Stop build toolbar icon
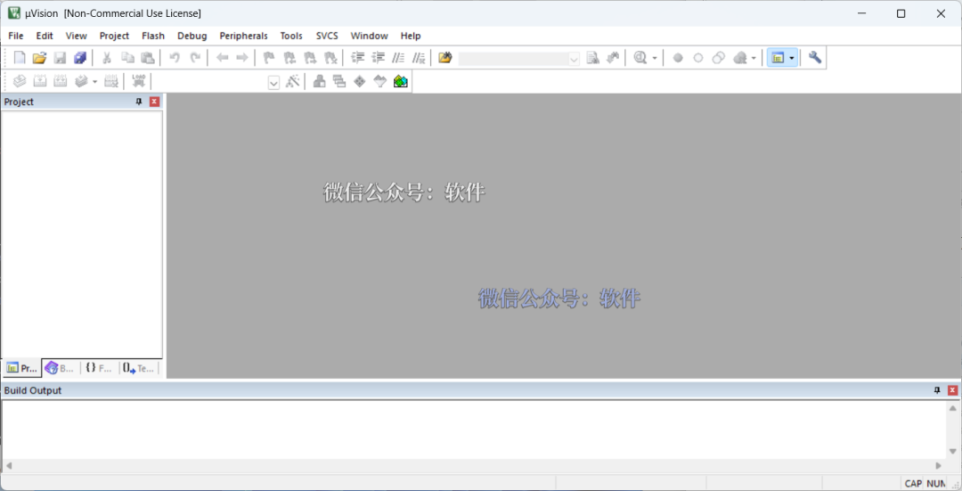 tap(111, 81)
